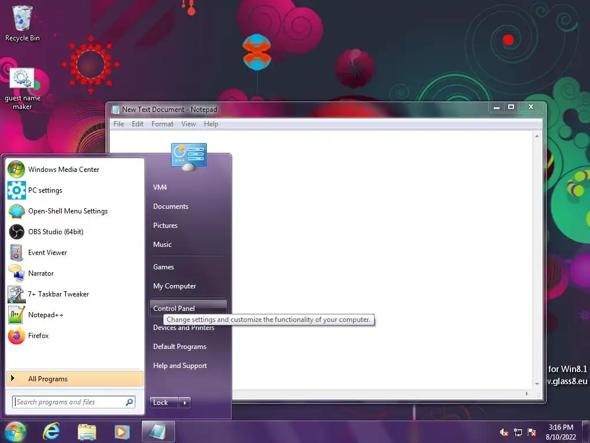Click Notepad vertical scrollbar down arrow

point(537,384)
